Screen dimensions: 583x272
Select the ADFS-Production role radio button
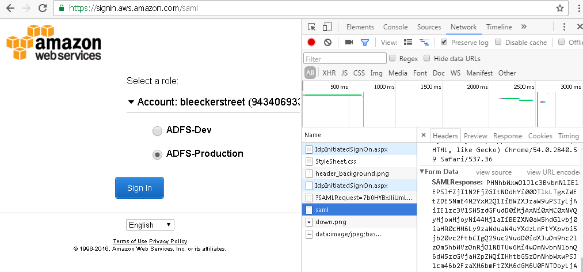coord(158,154)
